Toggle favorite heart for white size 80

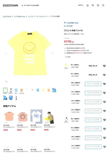(105, 120)
